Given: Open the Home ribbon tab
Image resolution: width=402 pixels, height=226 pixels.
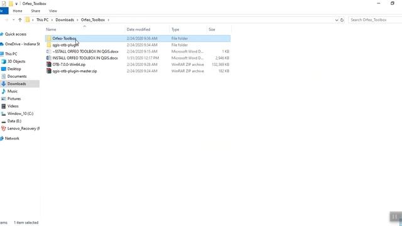Looking at the screenshot, I should 18,11.
